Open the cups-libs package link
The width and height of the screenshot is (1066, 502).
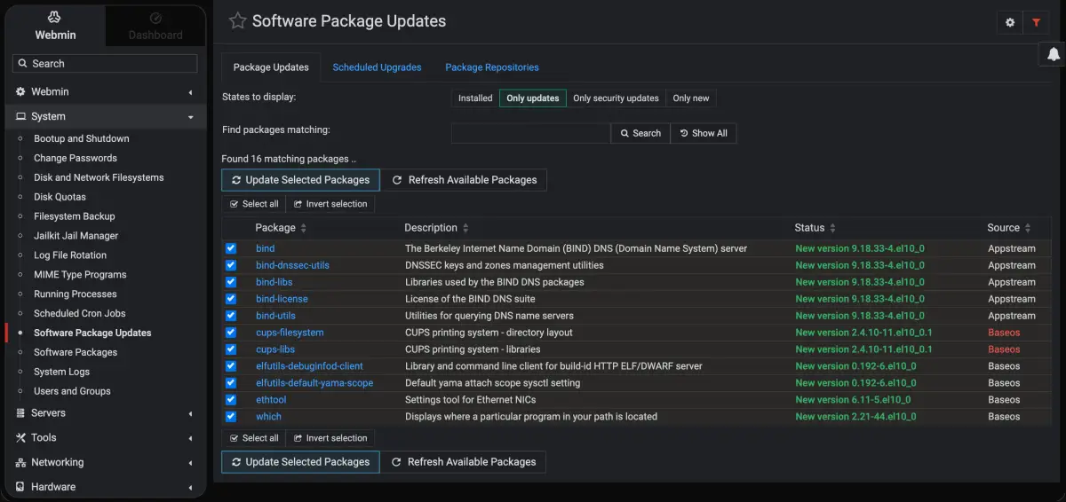[275, 349]
